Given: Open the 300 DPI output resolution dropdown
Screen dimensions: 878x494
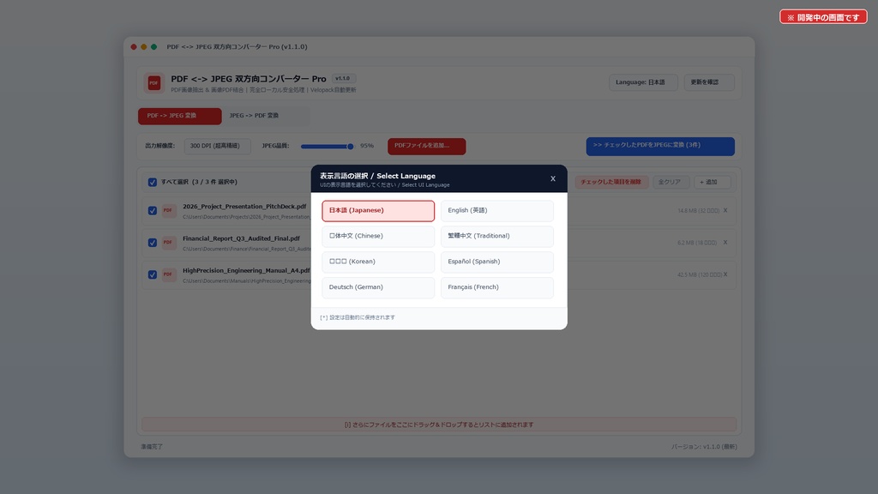Looking at the screenshot, I should (x=217, y=146).
